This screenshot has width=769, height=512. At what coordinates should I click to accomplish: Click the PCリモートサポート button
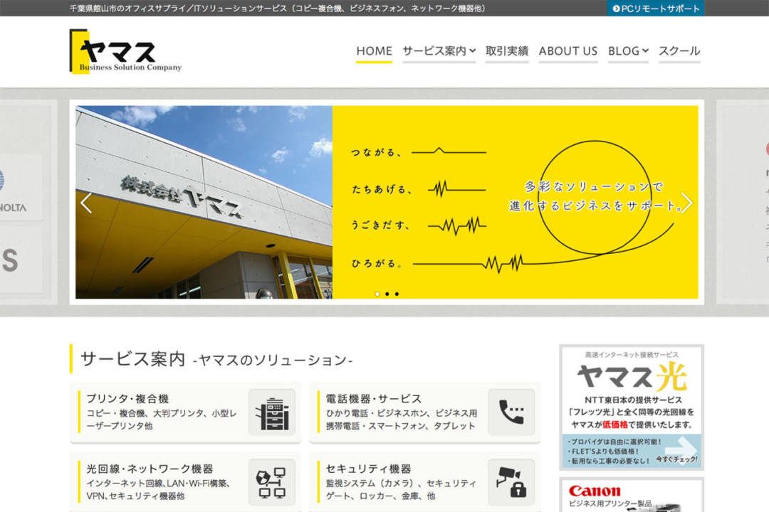coord(656,9)
